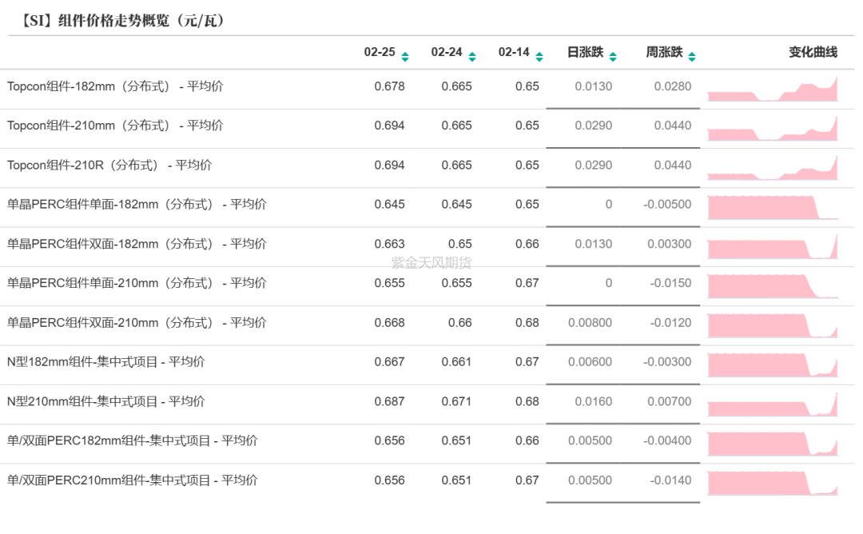Open N型182mm组件-集中式项目 row

pos(106,362)
